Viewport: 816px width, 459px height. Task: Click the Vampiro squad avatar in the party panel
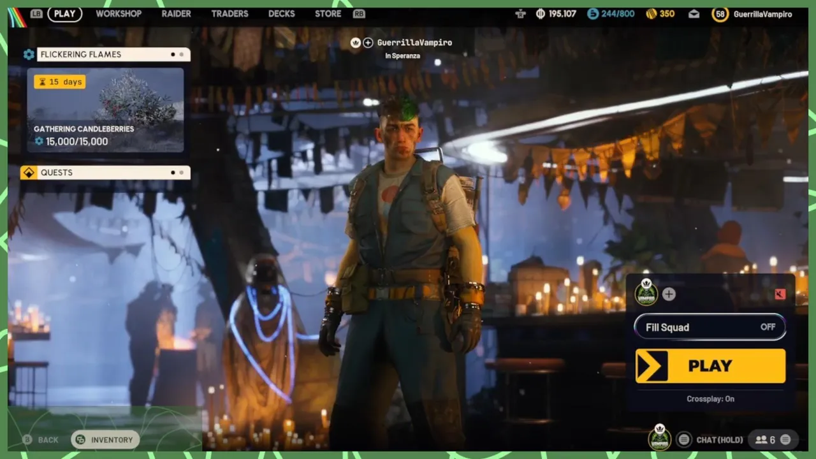click(x=646, y=293)
